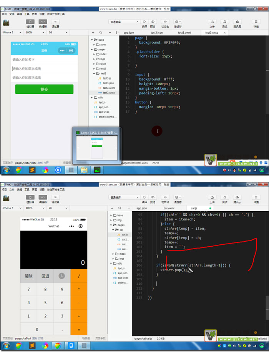The height and width of the screenshot is (355, 269).
Task: Click the 清缓存 layers icon in Test1 window
Action: pyautogui.click(x=178, y=22)
